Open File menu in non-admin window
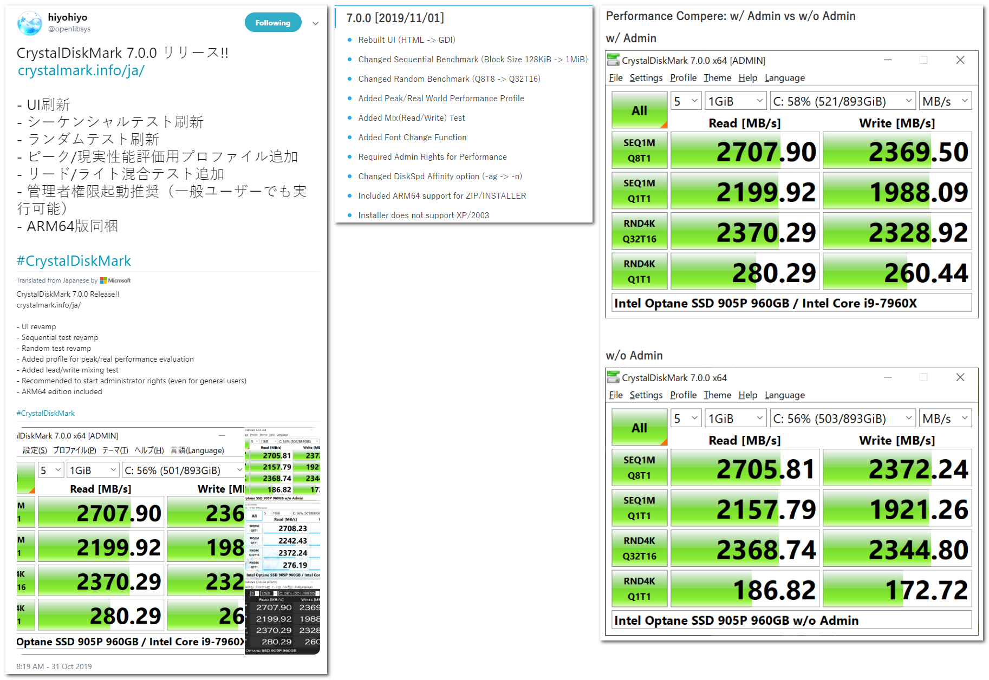The width and height of the screenshot is (989, 680). click(616, 395)
